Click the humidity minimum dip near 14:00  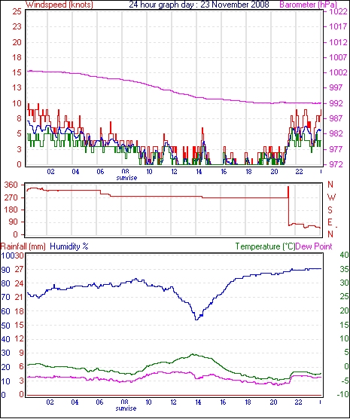click(x=196, y=320)
